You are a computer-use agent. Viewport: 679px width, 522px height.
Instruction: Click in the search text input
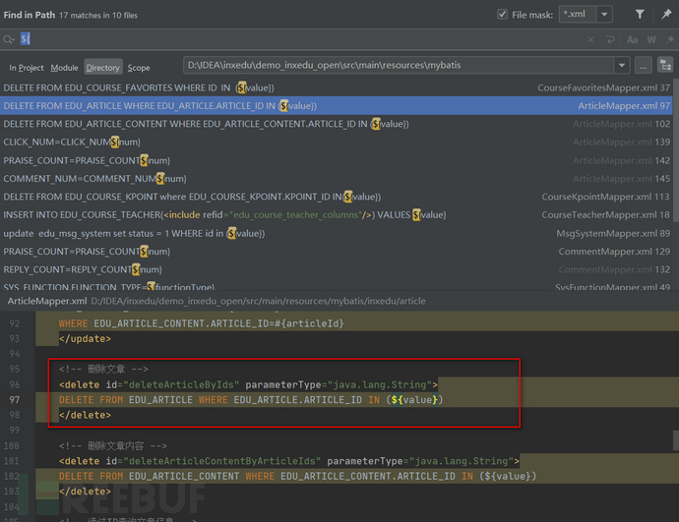tap(295, 39)
